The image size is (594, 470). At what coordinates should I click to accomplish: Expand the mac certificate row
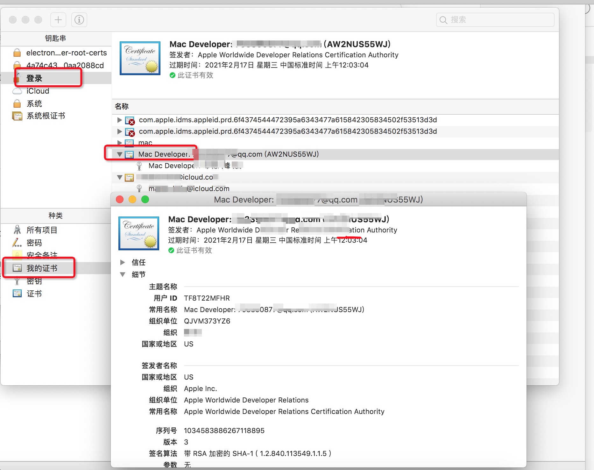120,143
